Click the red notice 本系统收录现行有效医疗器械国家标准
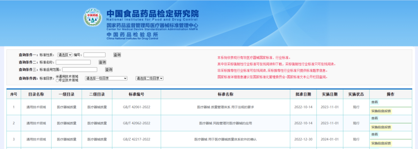The width and height of the screenshot is (418, 149). [254, 58]
